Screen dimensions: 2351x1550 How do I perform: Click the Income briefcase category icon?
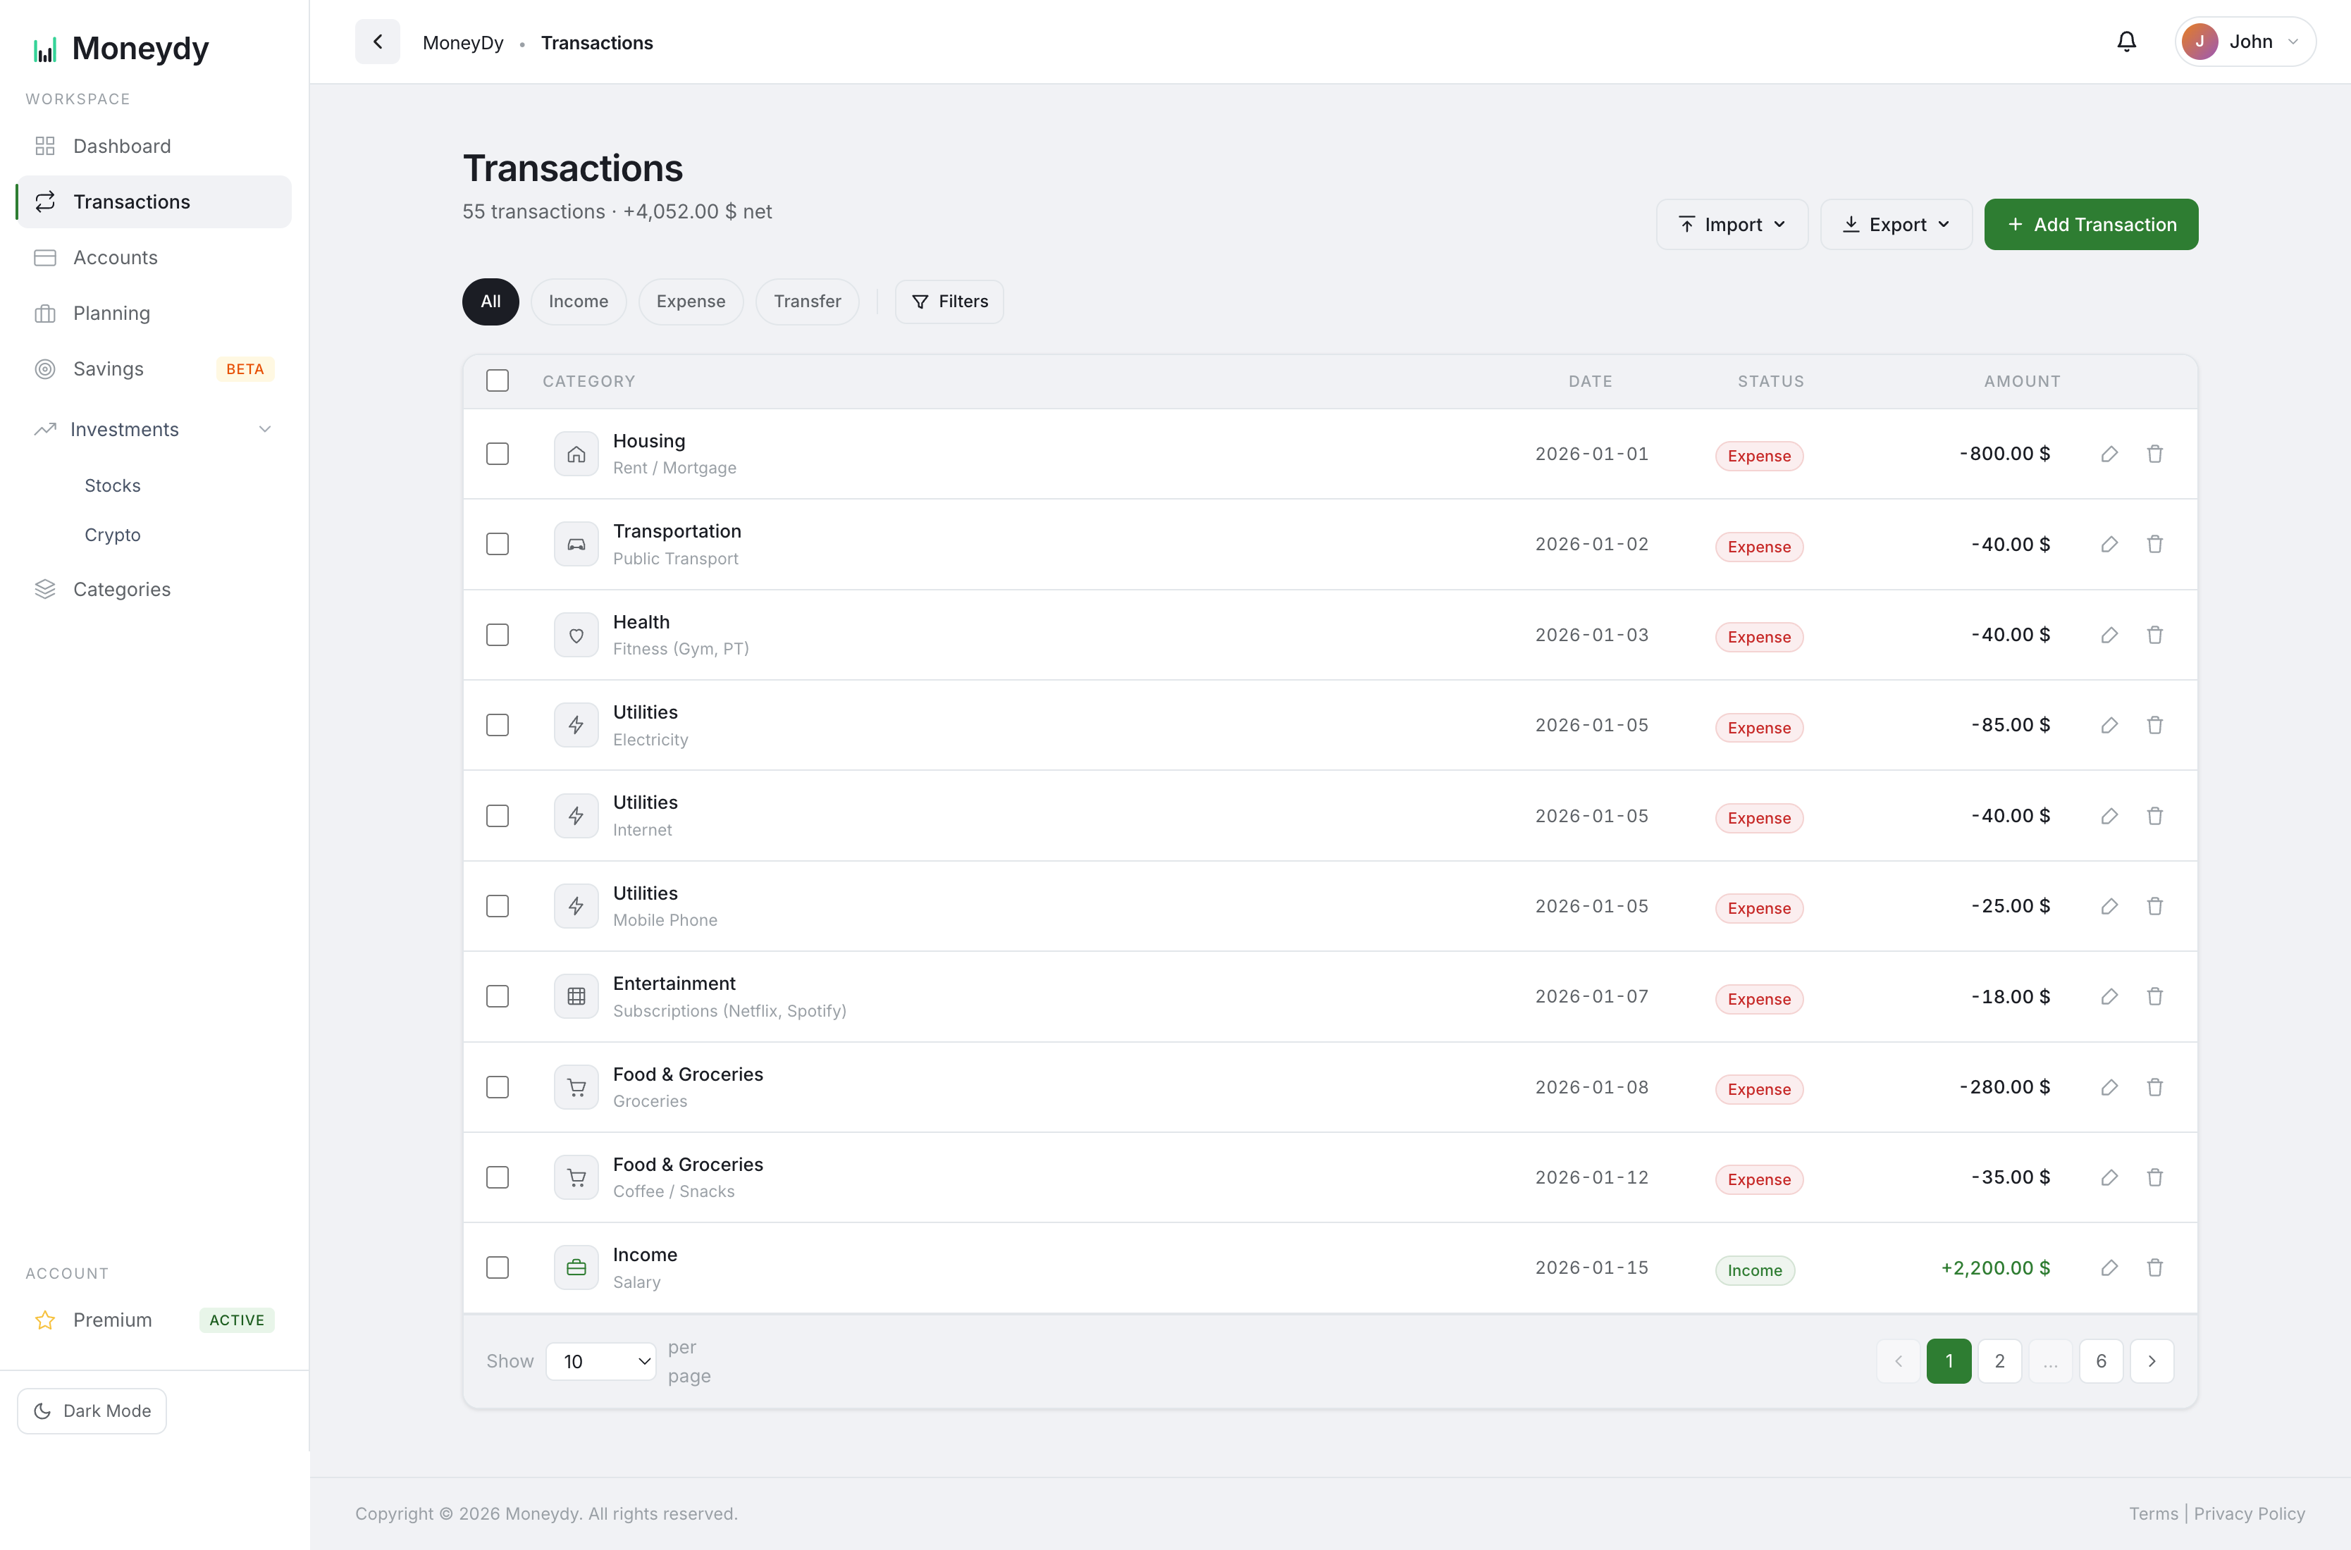pos(576,1268)
